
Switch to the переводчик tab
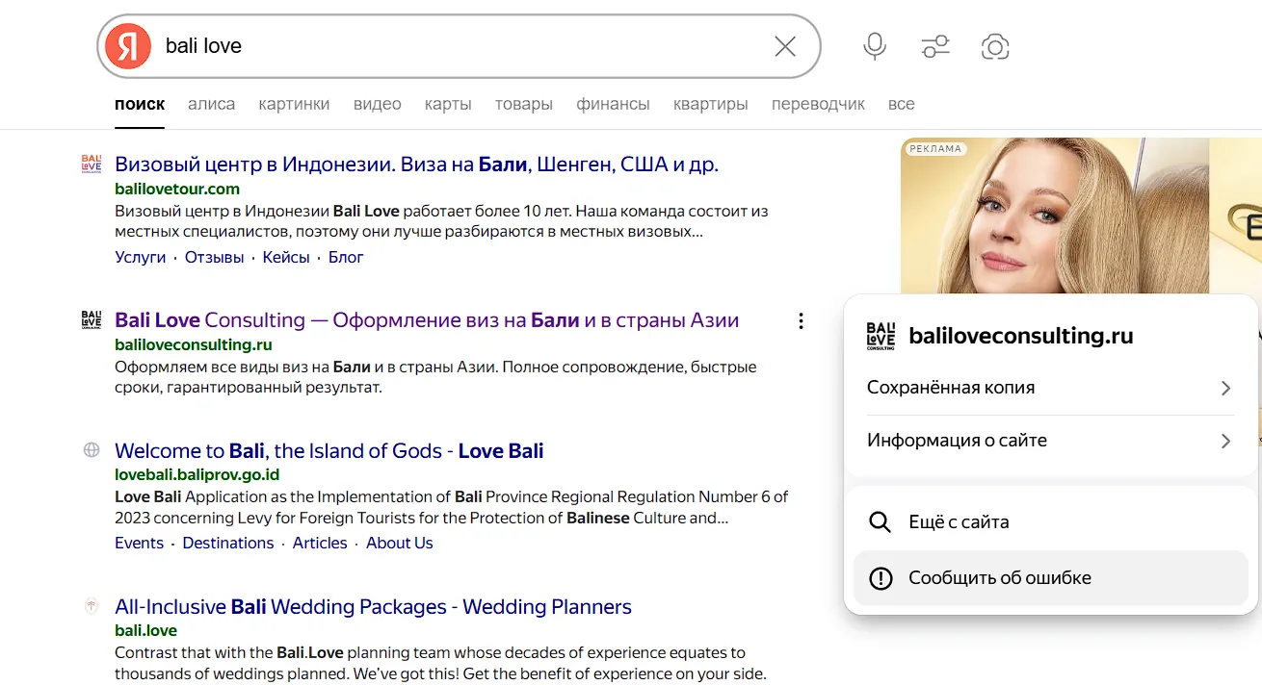pos(818,104)
